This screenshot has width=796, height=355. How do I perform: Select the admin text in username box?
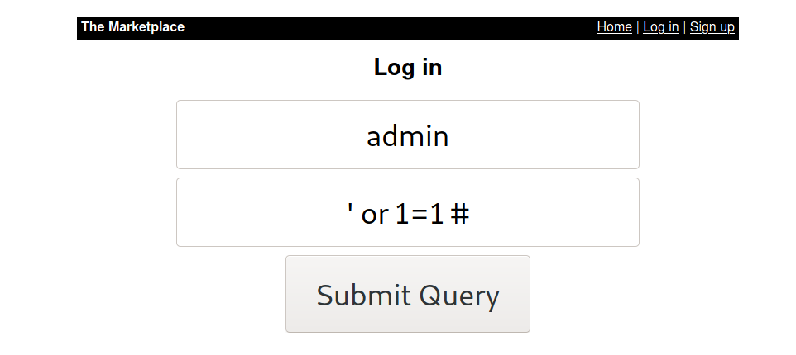point(408,137)
